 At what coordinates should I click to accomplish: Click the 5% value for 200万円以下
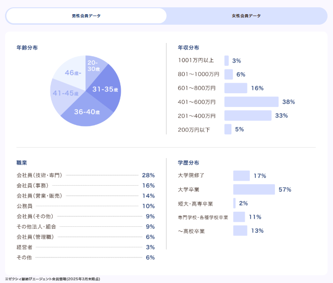tap(239, 129)
